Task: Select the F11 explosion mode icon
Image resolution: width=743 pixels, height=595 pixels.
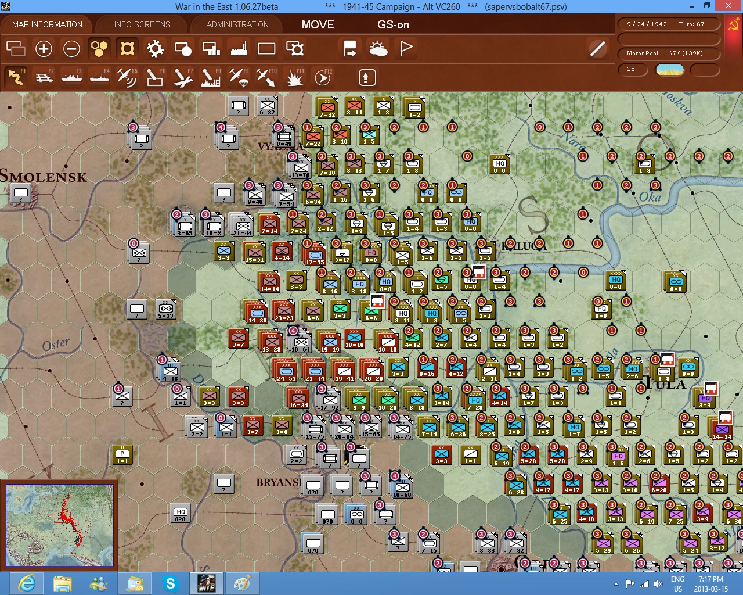Action: pos(295,77)
